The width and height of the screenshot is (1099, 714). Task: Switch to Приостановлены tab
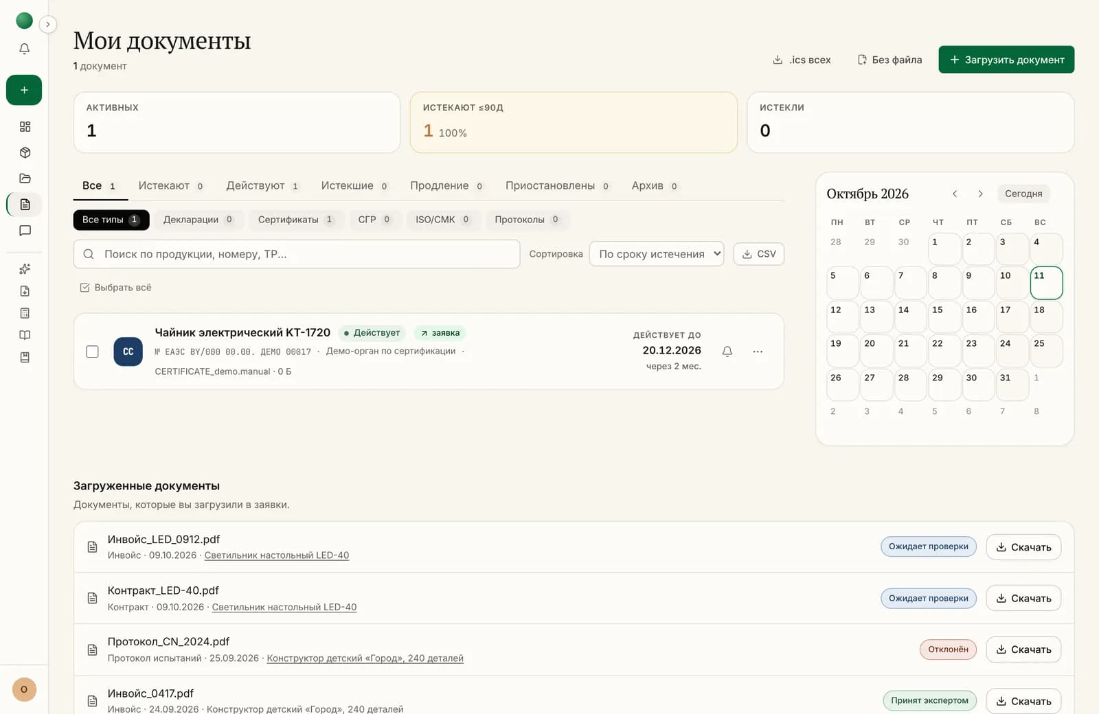coord(557,186)
